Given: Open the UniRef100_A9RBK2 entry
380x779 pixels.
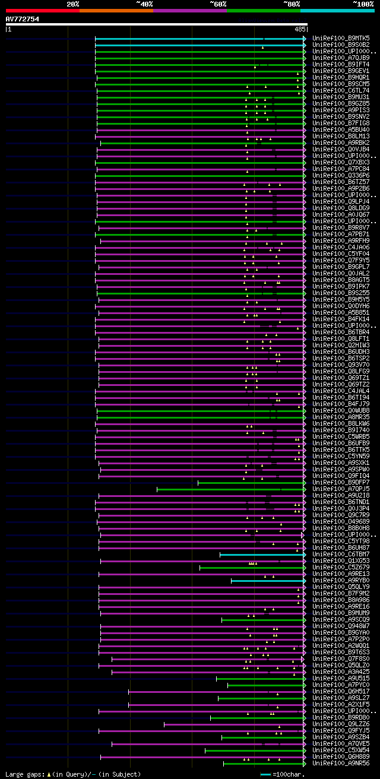Looking at the screenshot, I should pos(341,142).
